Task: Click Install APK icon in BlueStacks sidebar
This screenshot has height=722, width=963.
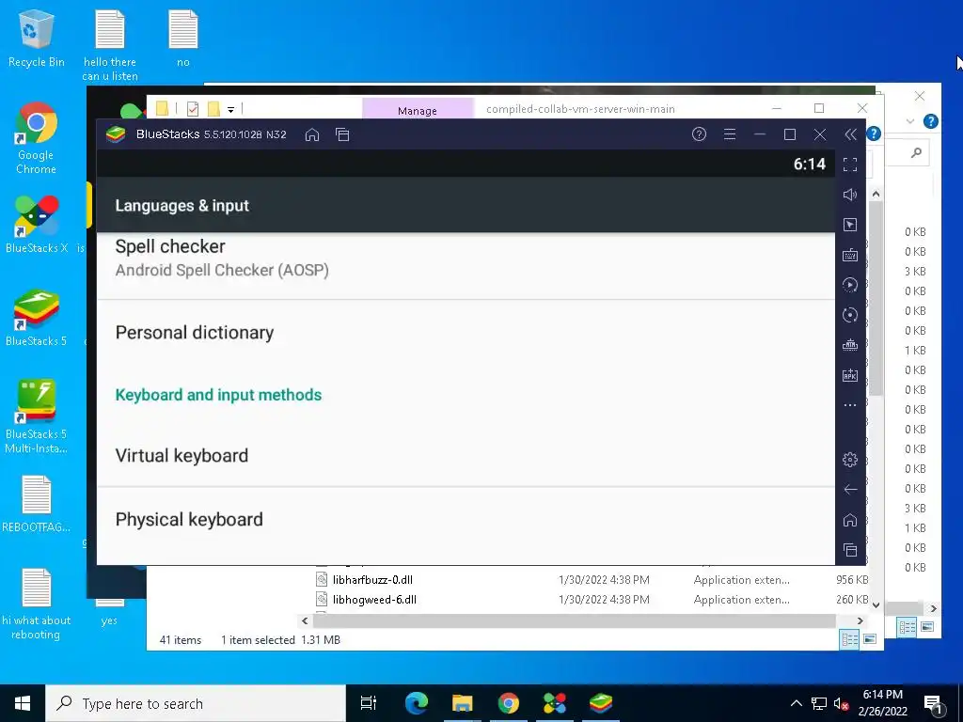Action: [x=850, y=375]
